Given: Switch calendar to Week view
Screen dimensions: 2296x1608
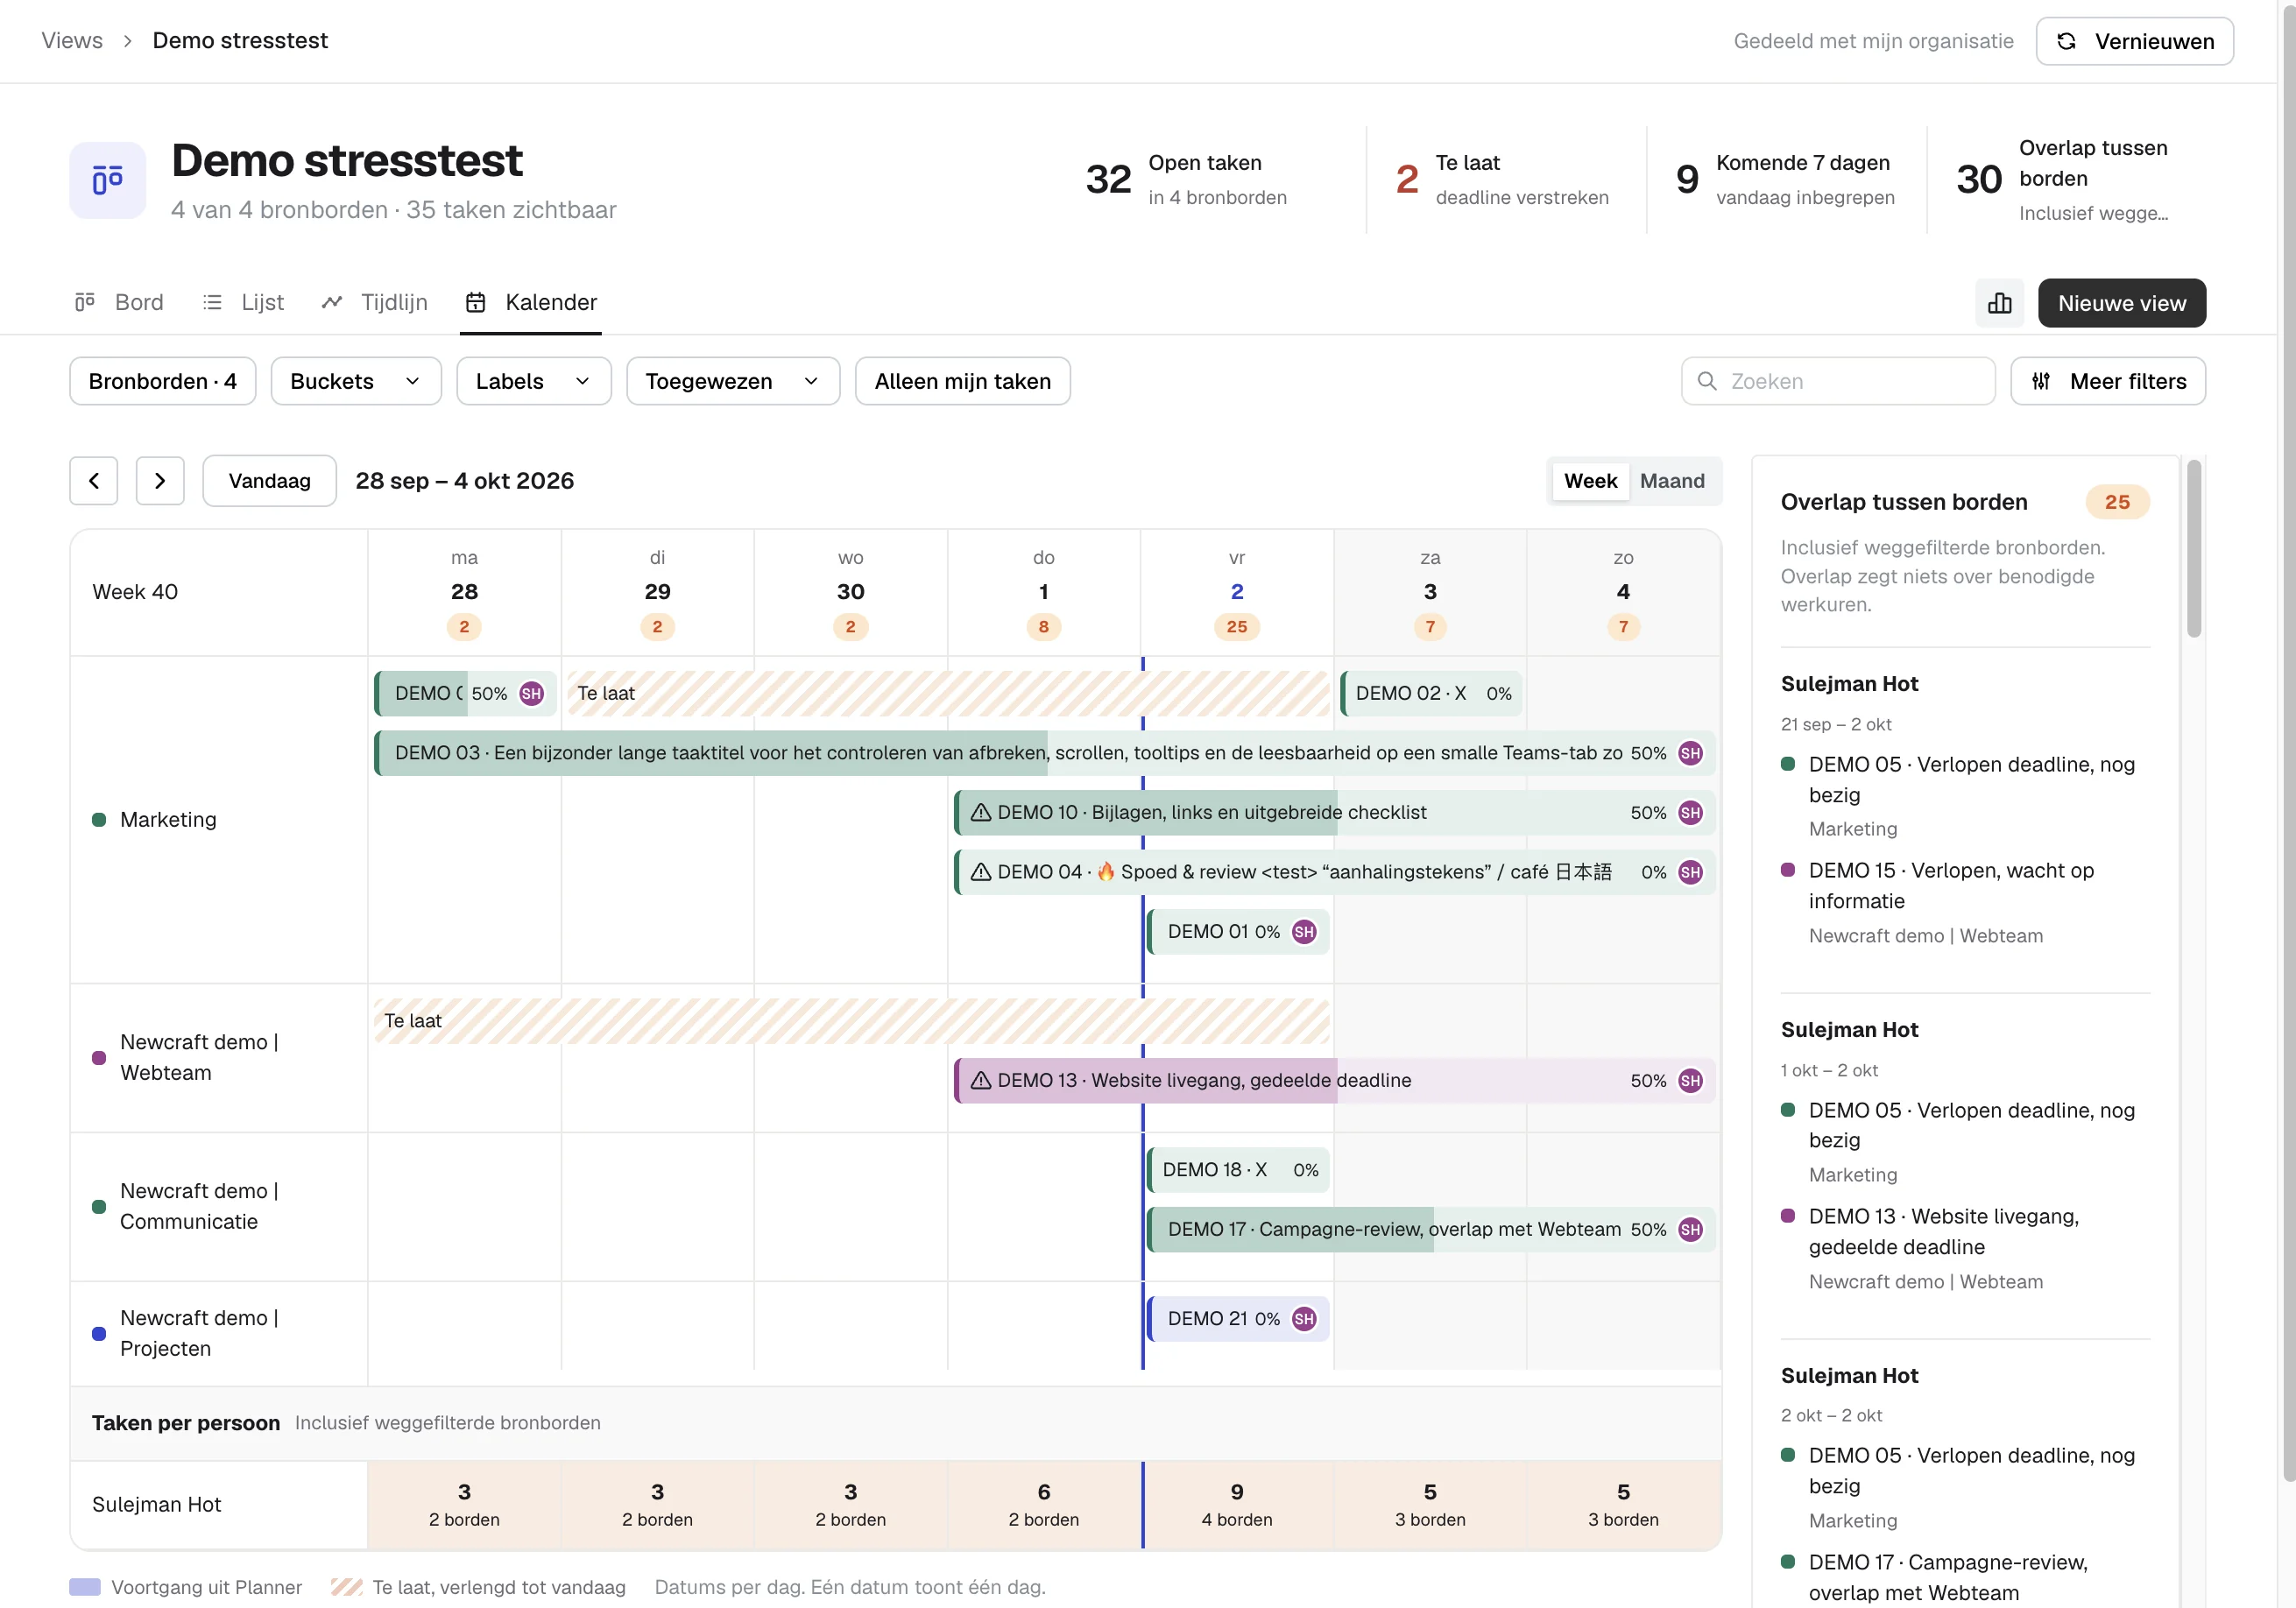Looking at the screenshot, I should pos(1590,481).
